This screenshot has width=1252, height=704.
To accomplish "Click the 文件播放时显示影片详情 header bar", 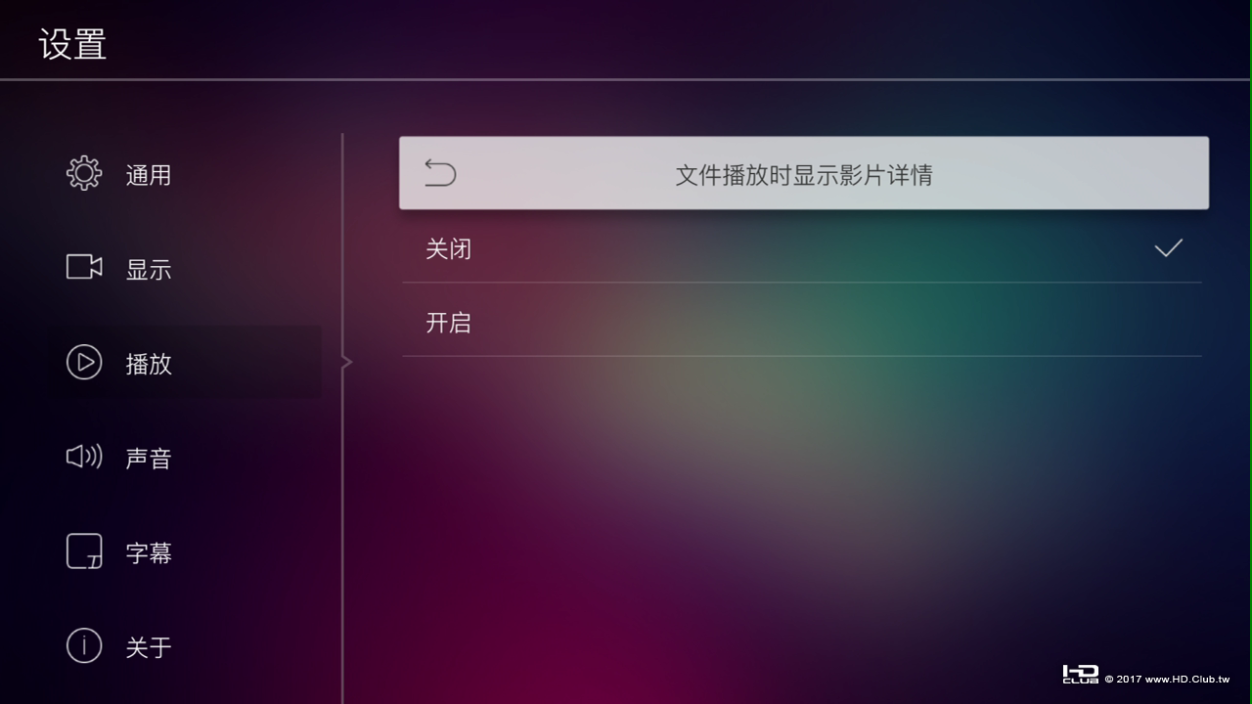I will (804, 173).
